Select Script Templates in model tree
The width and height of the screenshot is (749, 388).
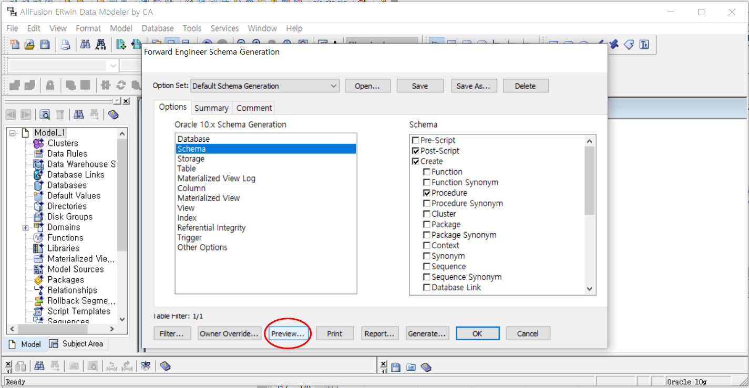coord(79,311)
